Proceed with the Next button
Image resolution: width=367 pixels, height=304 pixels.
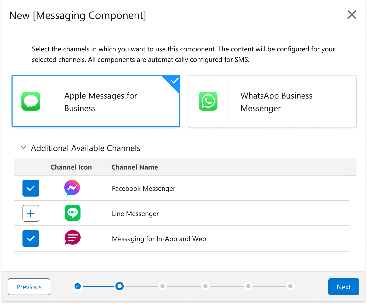(x=344, y=287)
